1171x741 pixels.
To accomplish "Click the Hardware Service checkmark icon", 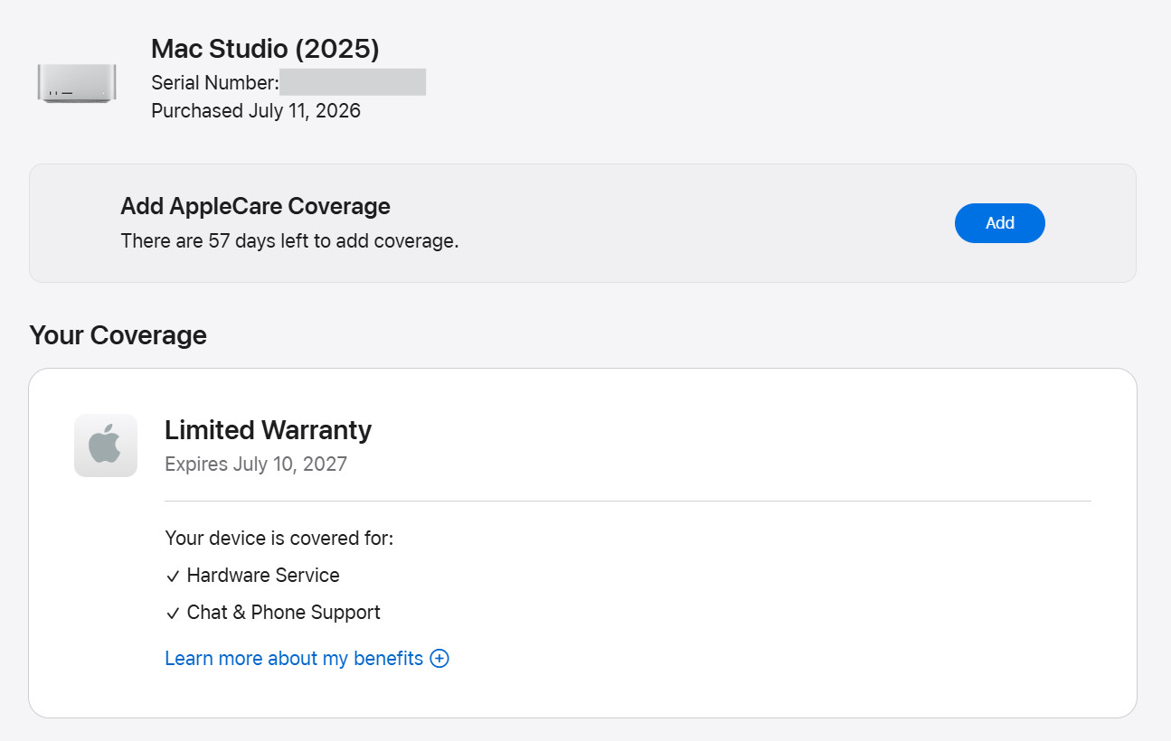I will [x=173, y=577].
